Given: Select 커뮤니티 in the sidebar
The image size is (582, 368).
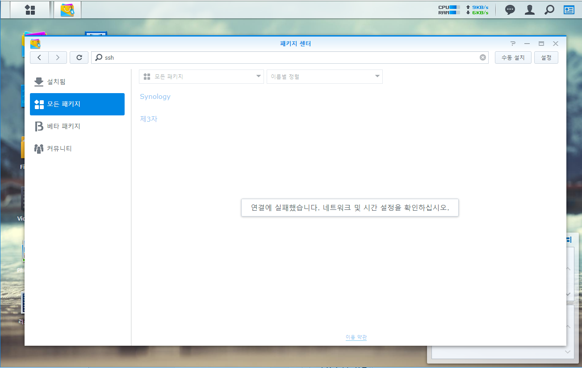Looking at the screenshot, I should coord(77,149).
